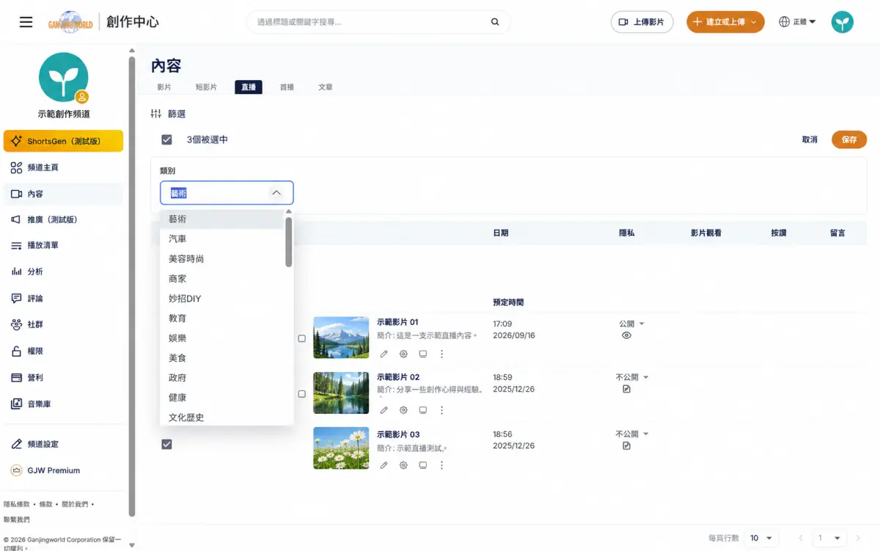880x551 pixels.
Task: Click the monitor icon for 示範影片 02
Action: 422,409
